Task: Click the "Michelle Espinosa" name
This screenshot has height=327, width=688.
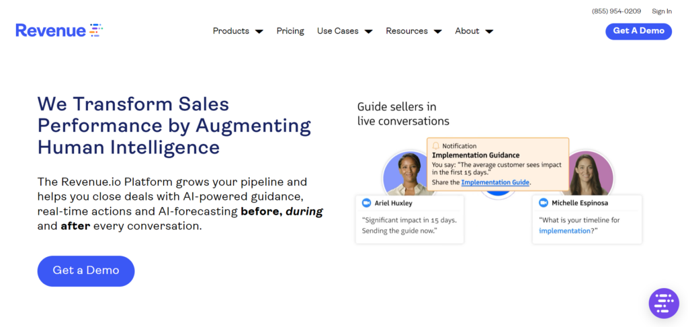Action: point(580,203)
